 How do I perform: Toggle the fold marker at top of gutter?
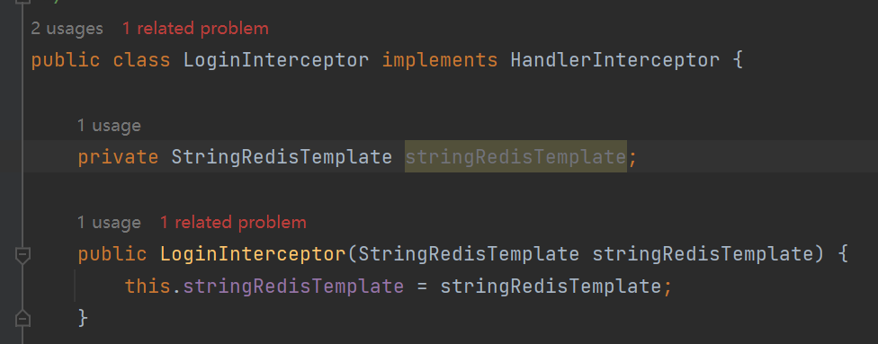22,4
